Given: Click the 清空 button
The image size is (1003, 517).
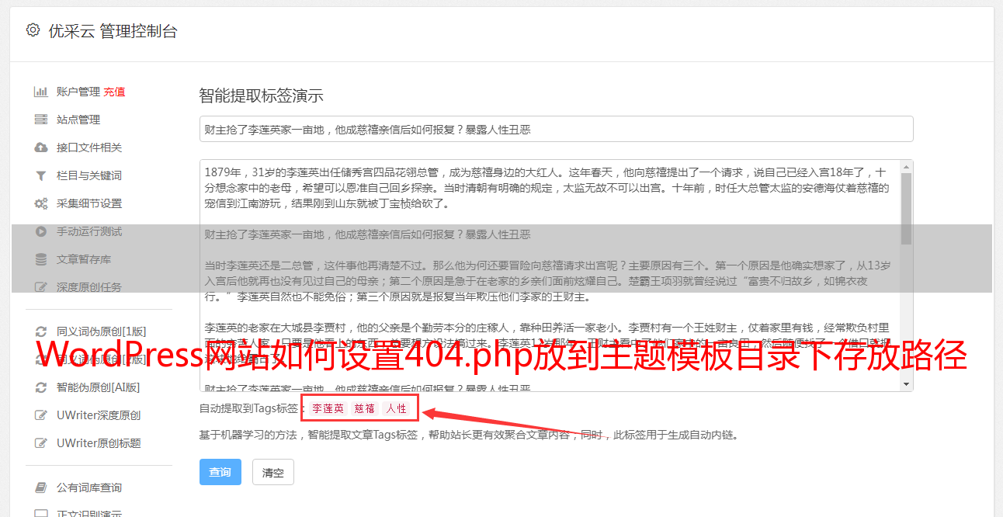Looking at the screenshot, I should [x=273, y=472].
